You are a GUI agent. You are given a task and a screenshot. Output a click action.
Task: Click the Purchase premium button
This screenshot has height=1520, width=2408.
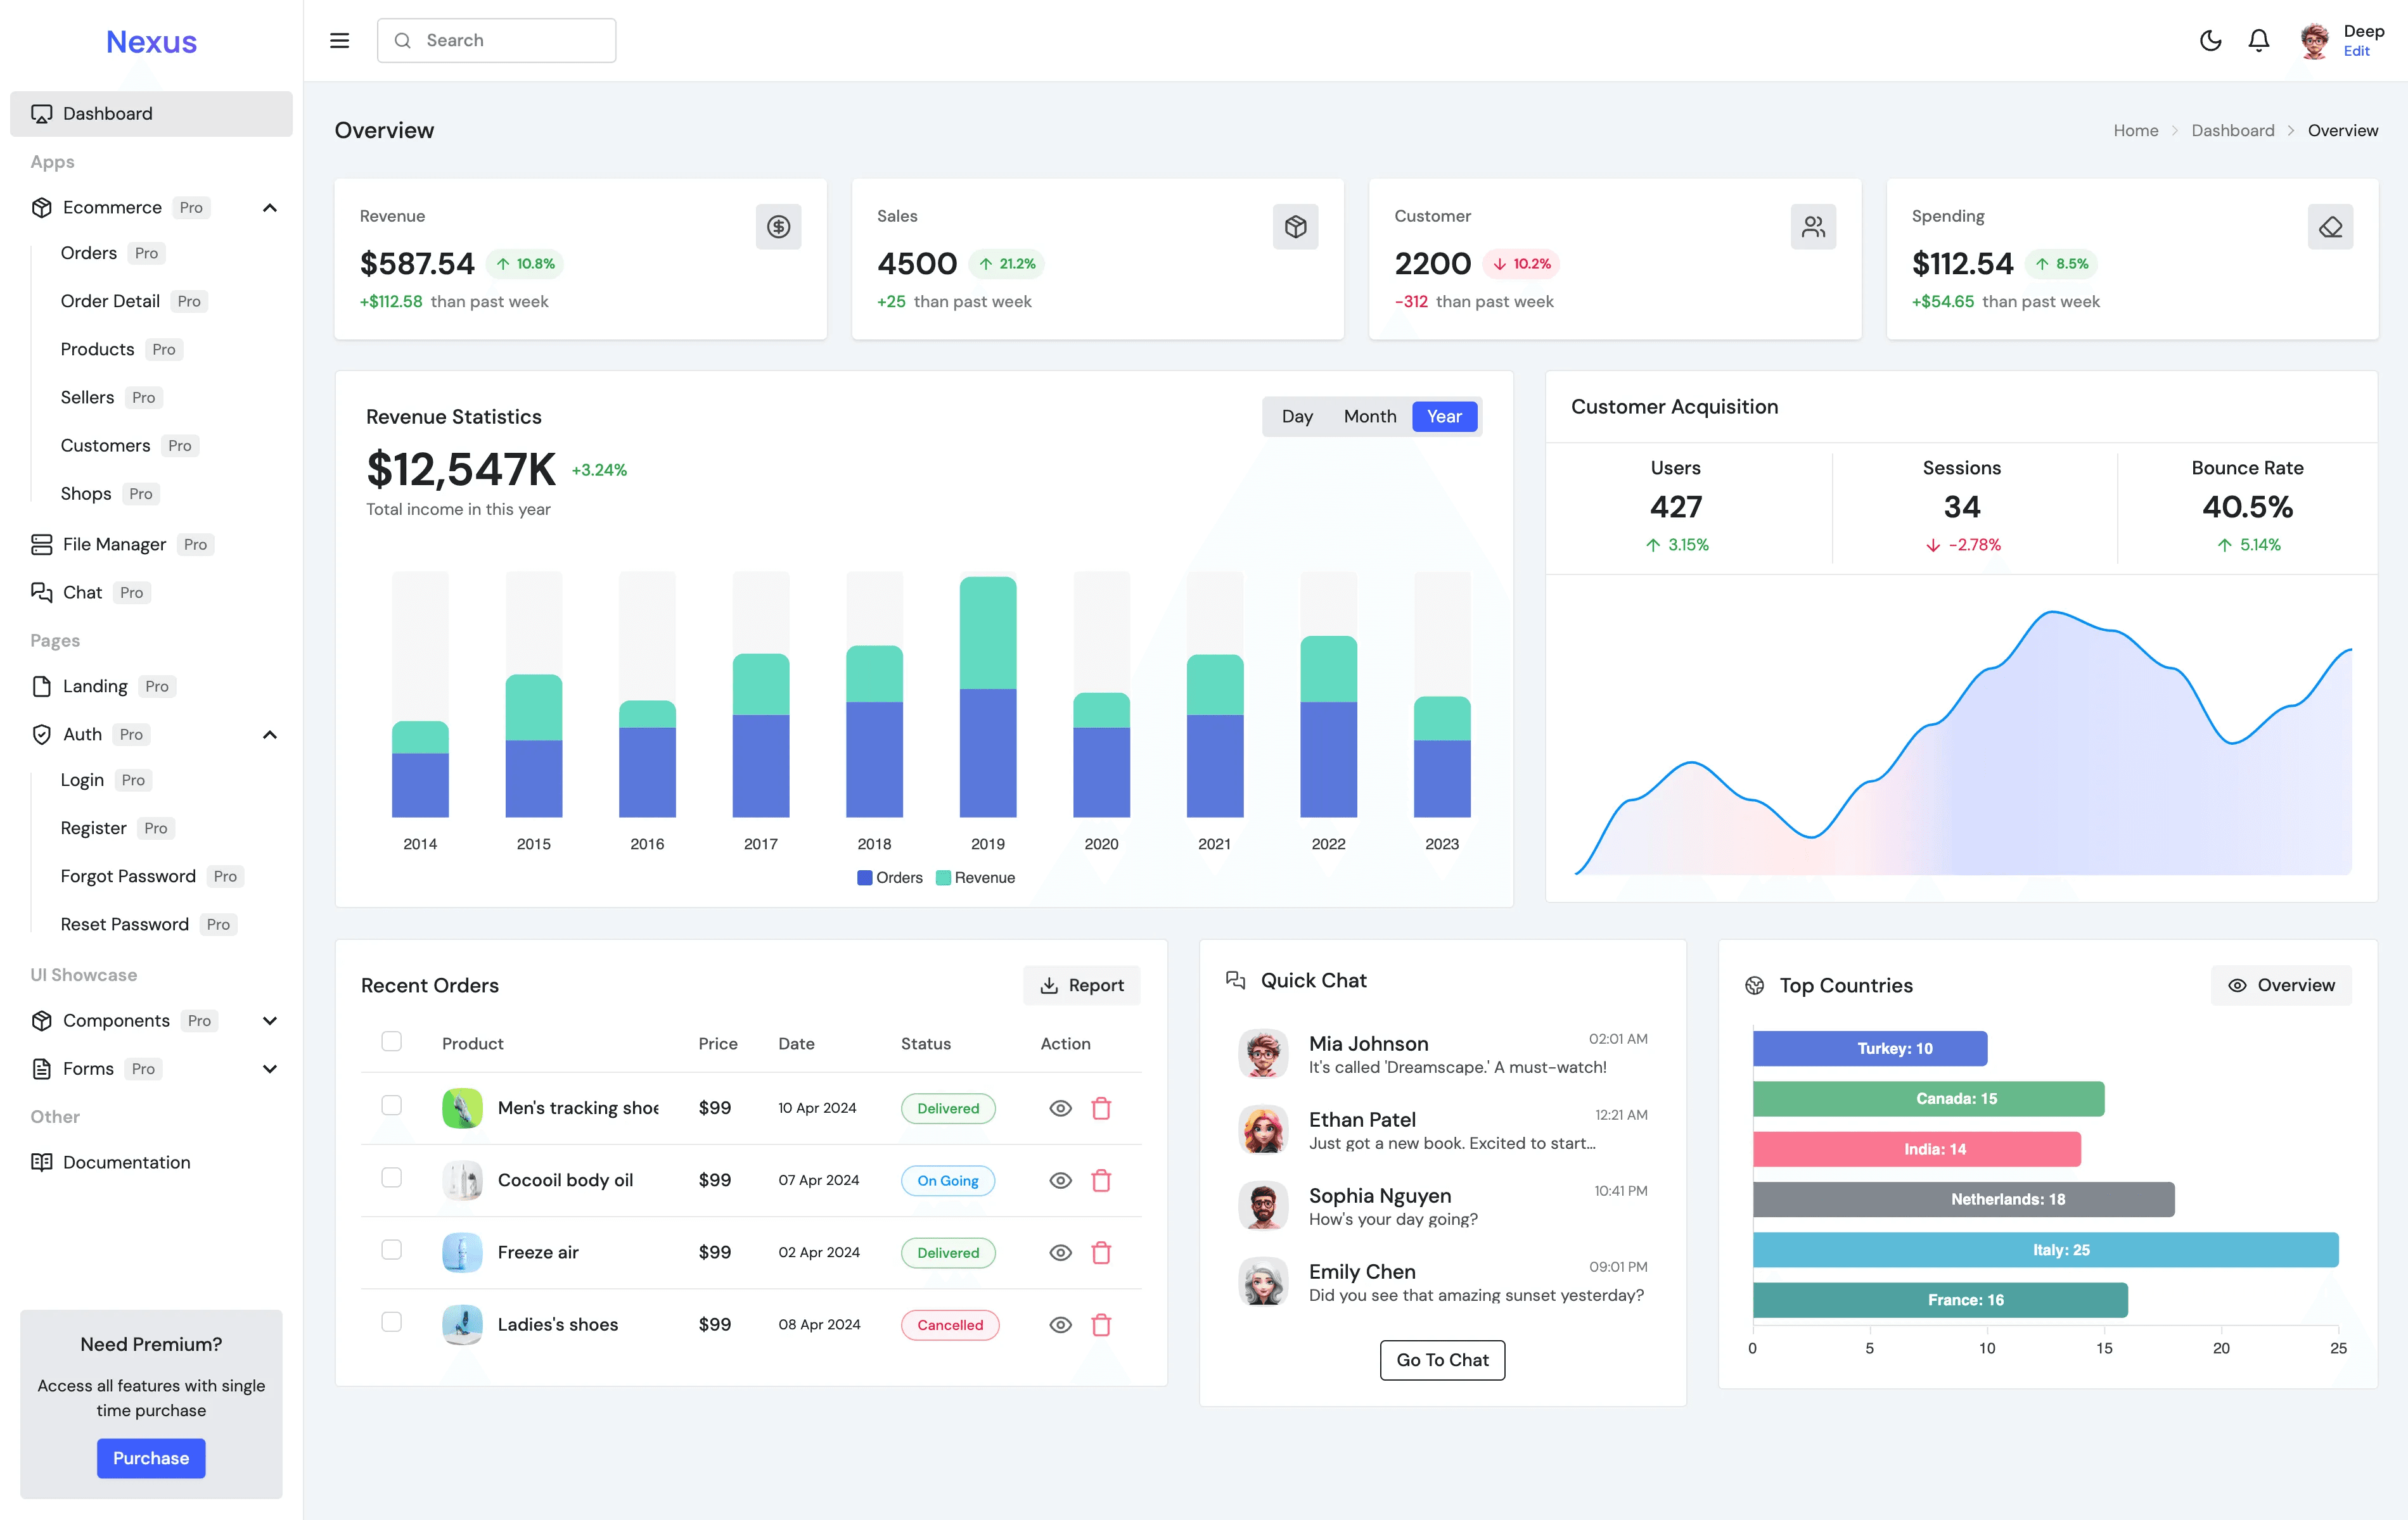pos(151,1458)
